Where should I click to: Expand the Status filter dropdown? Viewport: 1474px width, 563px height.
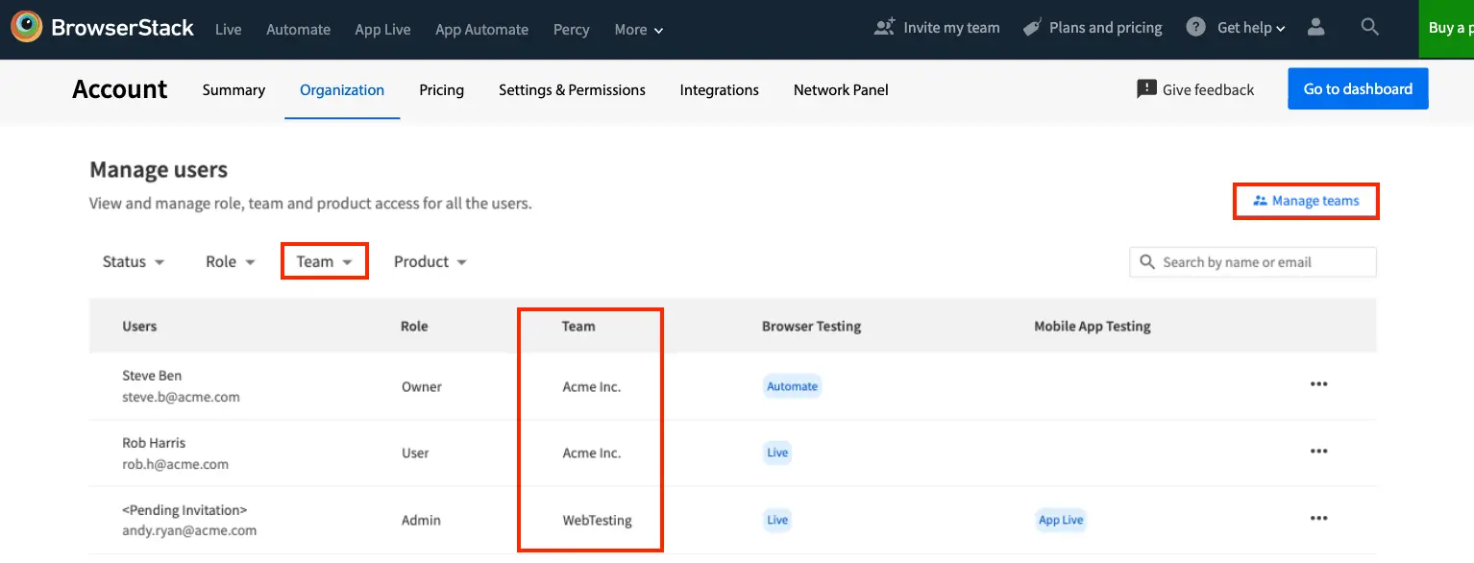coord(134,261)
